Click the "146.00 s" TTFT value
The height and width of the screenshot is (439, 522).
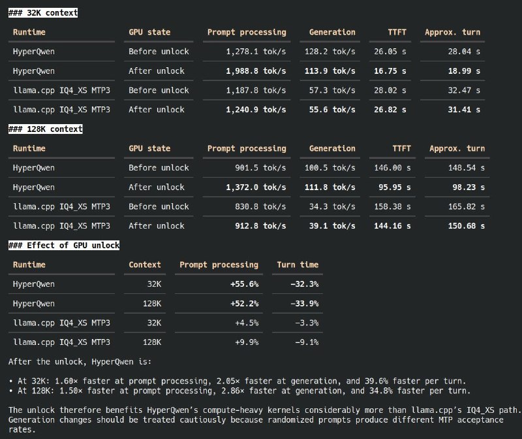coord(392,168)
